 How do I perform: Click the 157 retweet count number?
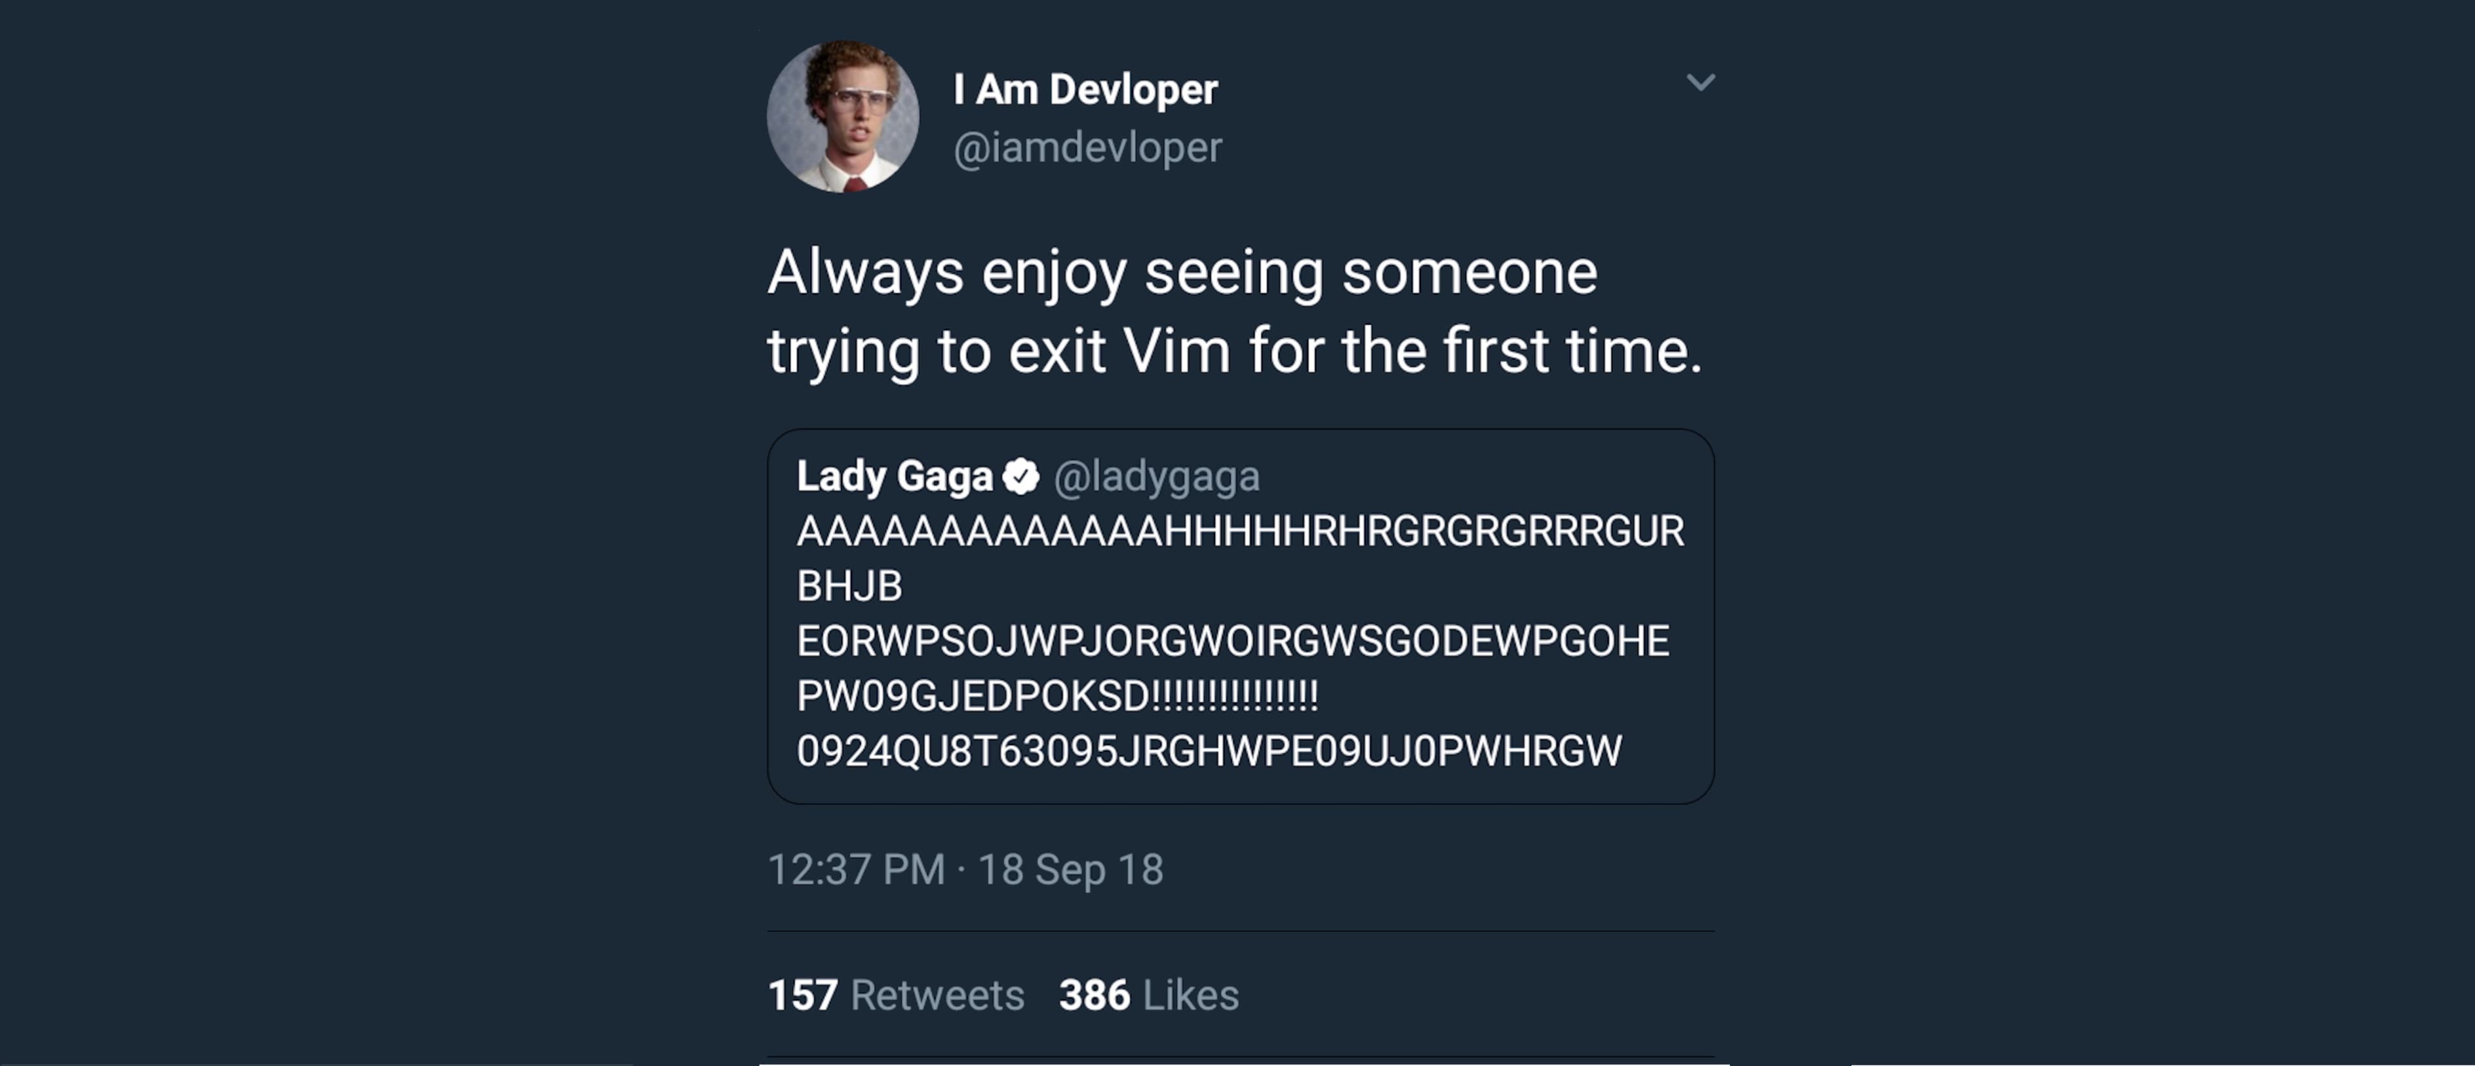click(802, 995)
